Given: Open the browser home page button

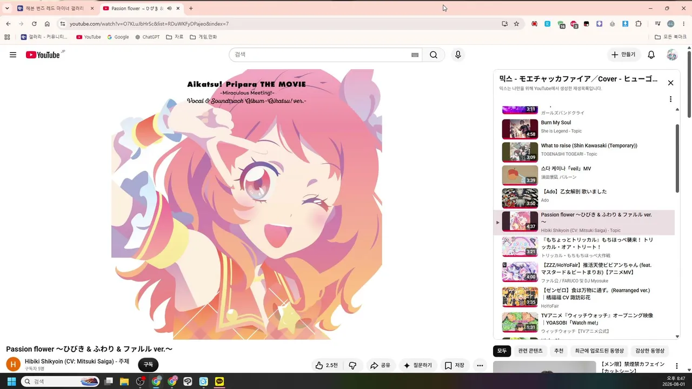Looking at the screenshot, I should coord(47,24).
